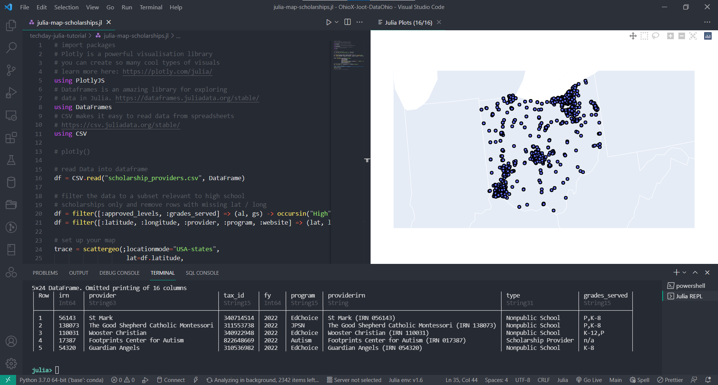Select the Lasso Select tool in plot
718x385 pixels.
tap(655, 36)
